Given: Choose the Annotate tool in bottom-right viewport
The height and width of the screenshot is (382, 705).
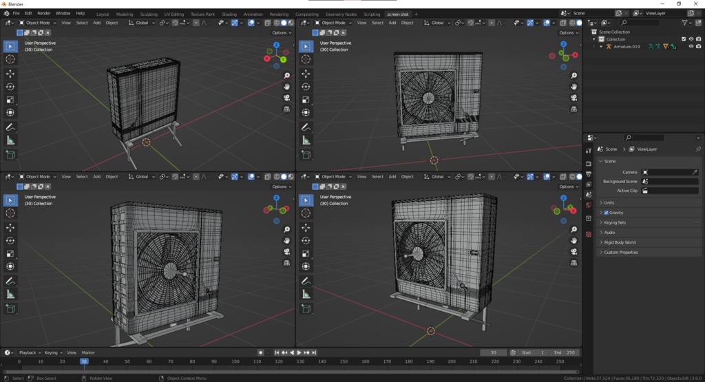Looking at the screenshot, I should point(306,281).
